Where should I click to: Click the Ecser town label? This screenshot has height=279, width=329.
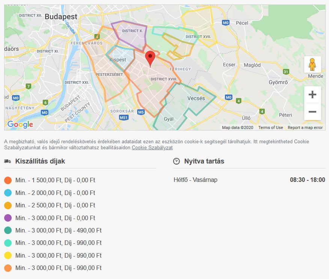coord(229,65)
